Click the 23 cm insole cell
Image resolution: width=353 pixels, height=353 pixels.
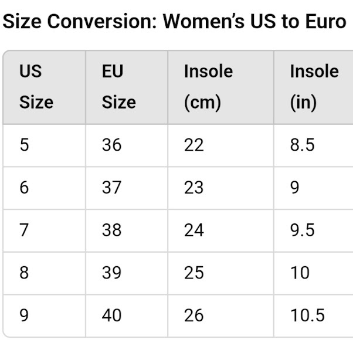pyautogui.click(x=194, y=188)
